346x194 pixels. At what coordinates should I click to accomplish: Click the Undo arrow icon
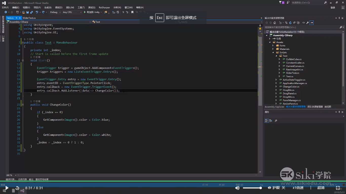pyautogui.click(x=37, y=12)
